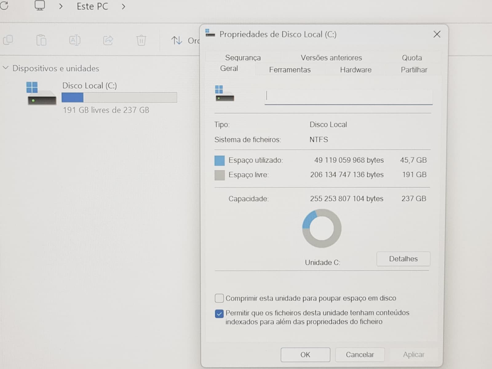Close the Propriedades de Disco Local dialog
Viewport: 492px width, 369px height.
(437, 34)
